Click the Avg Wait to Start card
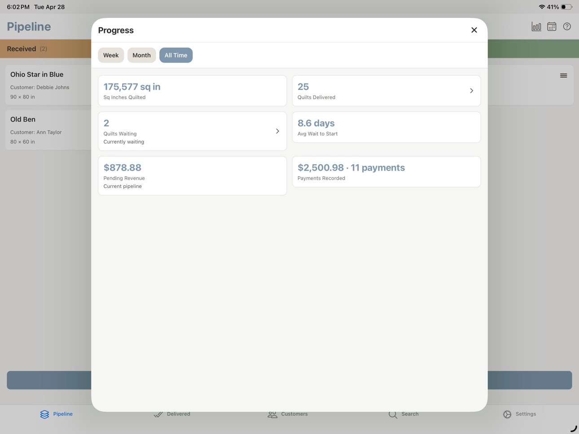This screenshot has width=579, height=434. click(386, 127)
